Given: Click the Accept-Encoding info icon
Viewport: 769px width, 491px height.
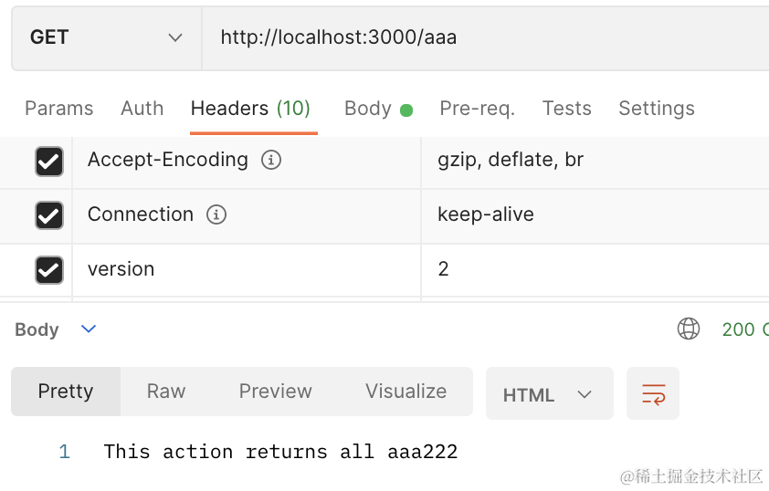Looking at the screenshot, I should pos(271,161).
